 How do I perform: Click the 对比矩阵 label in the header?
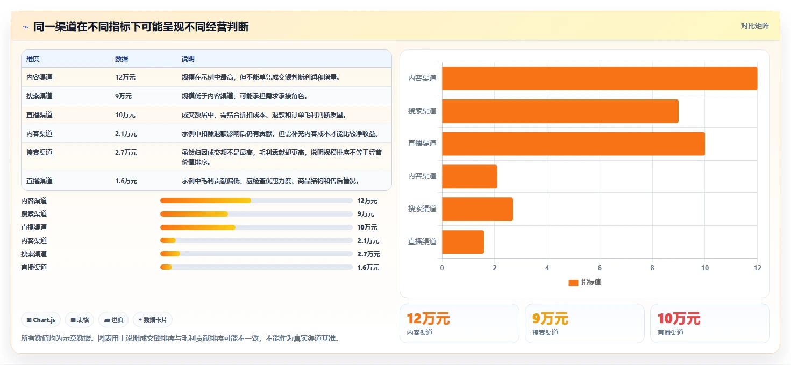755,26
